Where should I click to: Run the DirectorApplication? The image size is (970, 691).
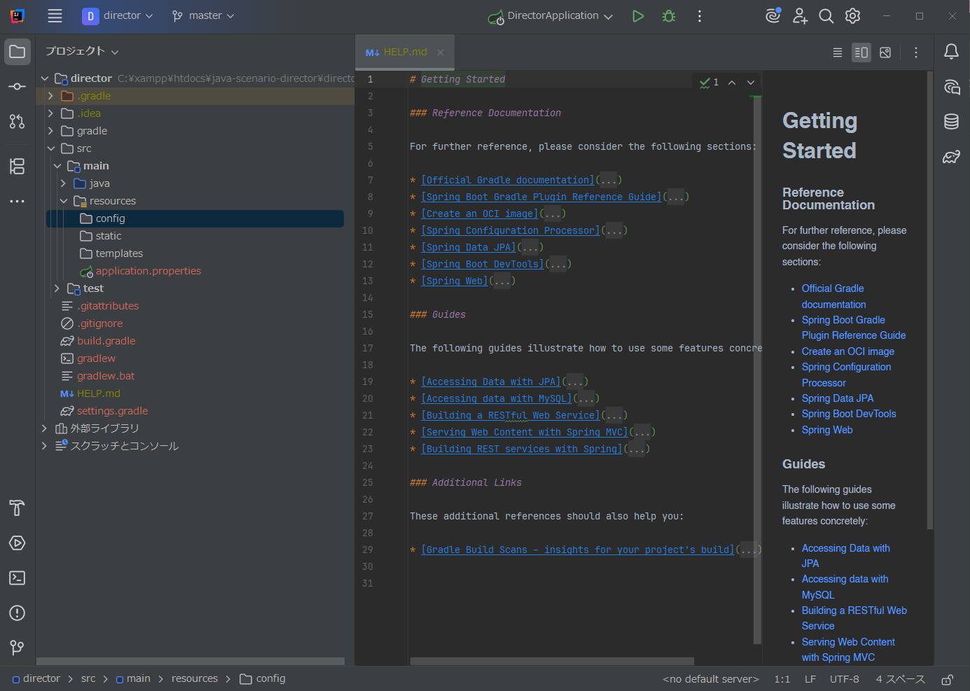tap(637, 15)
